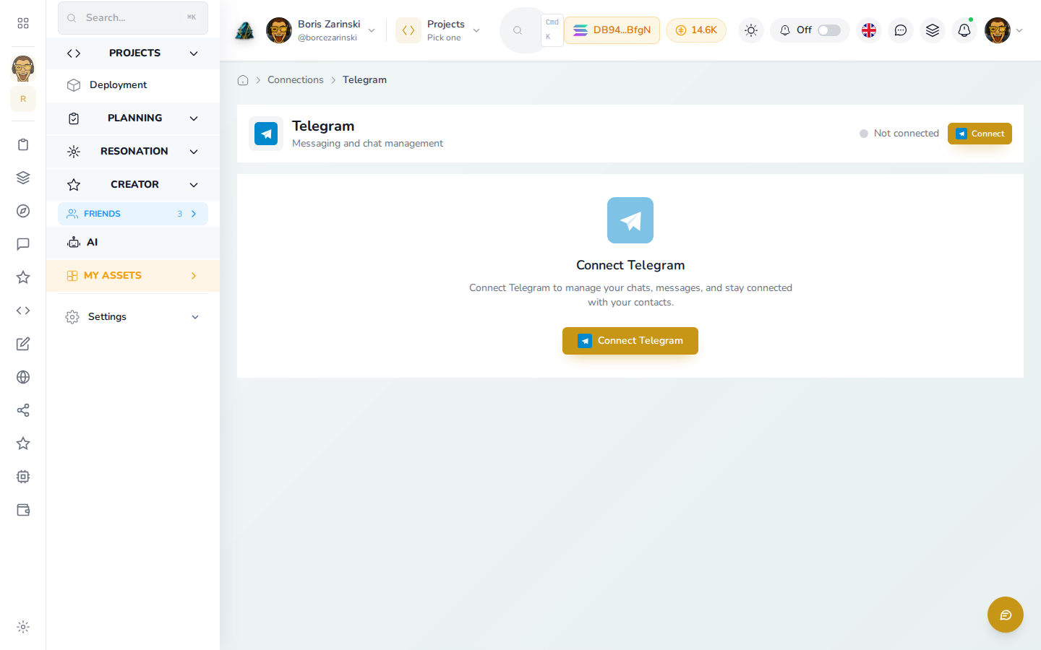Open the 14.6K coin balance
The image size is (1041, 650).
(x=696, y=30)
